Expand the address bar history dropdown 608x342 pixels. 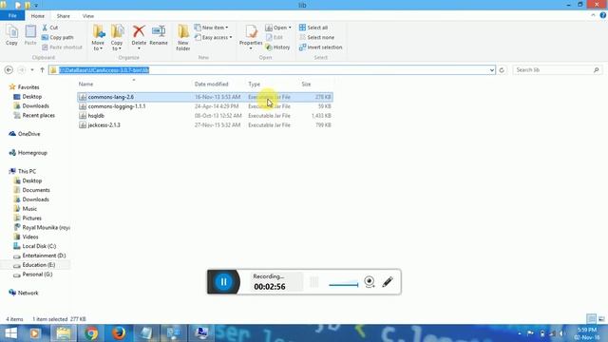coord(492,69)
